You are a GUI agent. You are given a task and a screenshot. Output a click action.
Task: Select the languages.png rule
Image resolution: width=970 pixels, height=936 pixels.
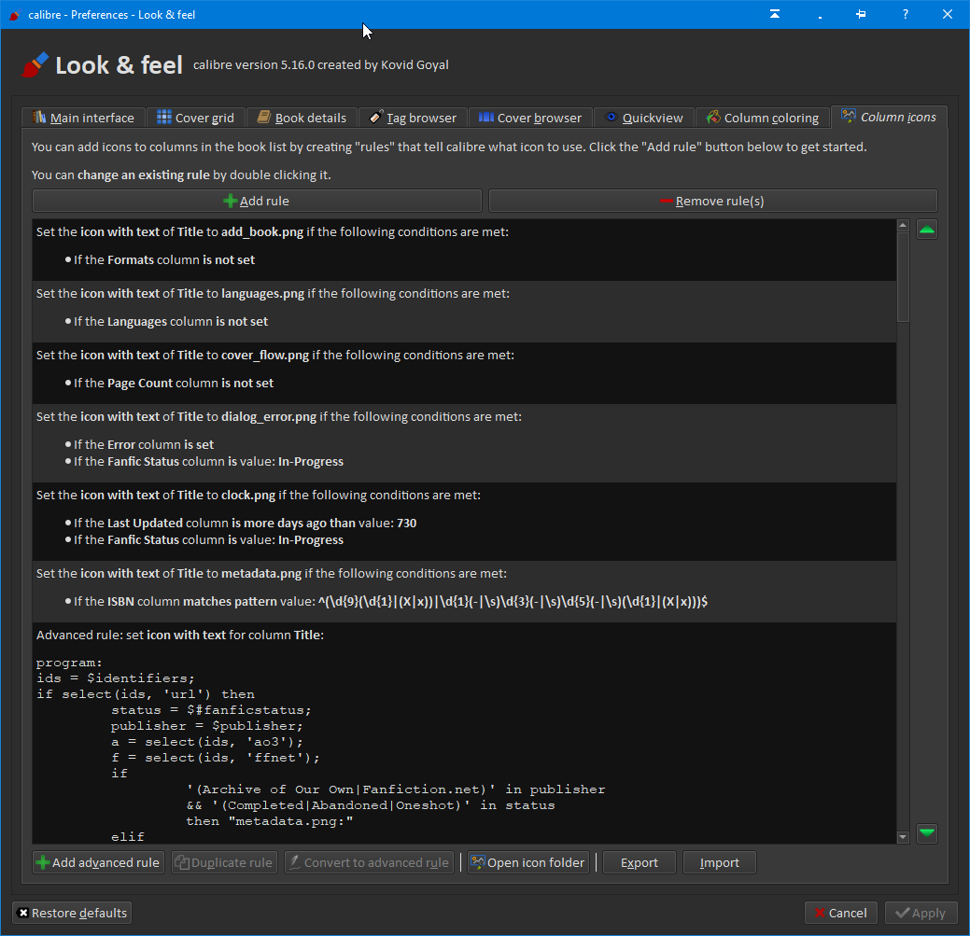point(464,312)
